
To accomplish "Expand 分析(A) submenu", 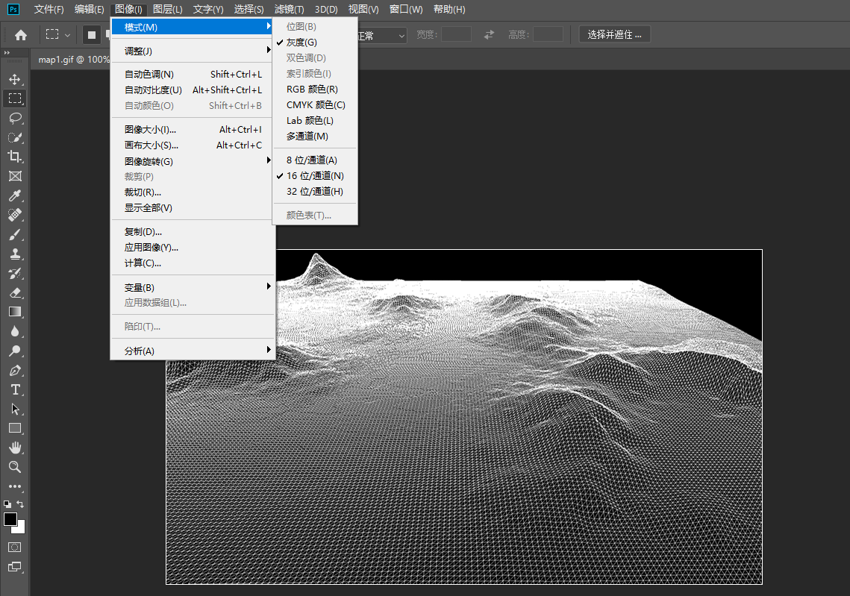I will coord(193,351).
